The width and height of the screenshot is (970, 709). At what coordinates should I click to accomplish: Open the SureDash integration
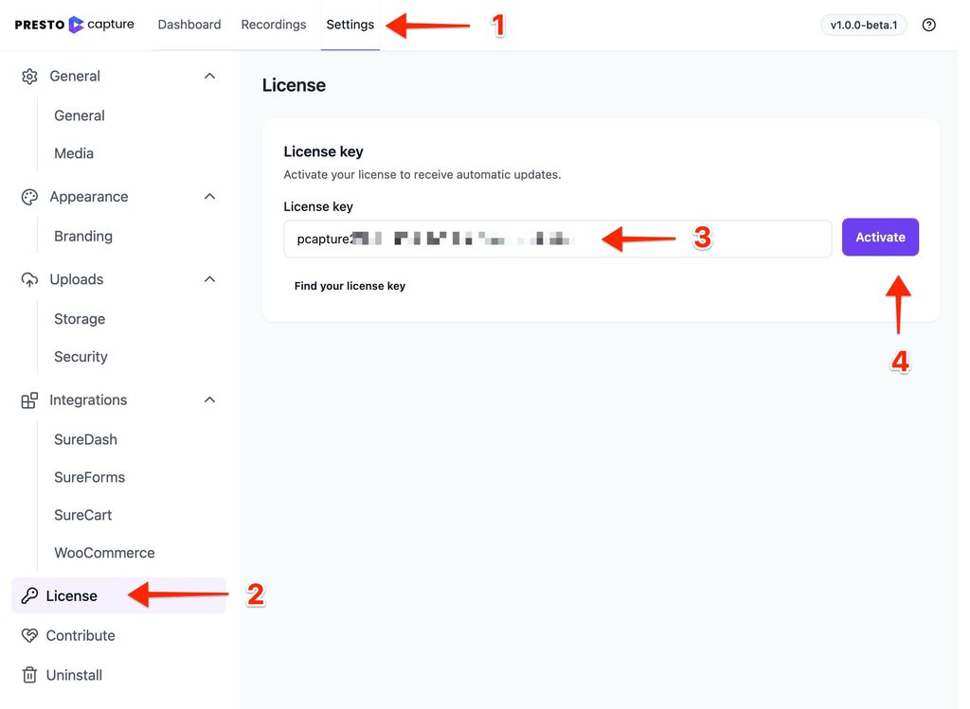pos(85,439)
